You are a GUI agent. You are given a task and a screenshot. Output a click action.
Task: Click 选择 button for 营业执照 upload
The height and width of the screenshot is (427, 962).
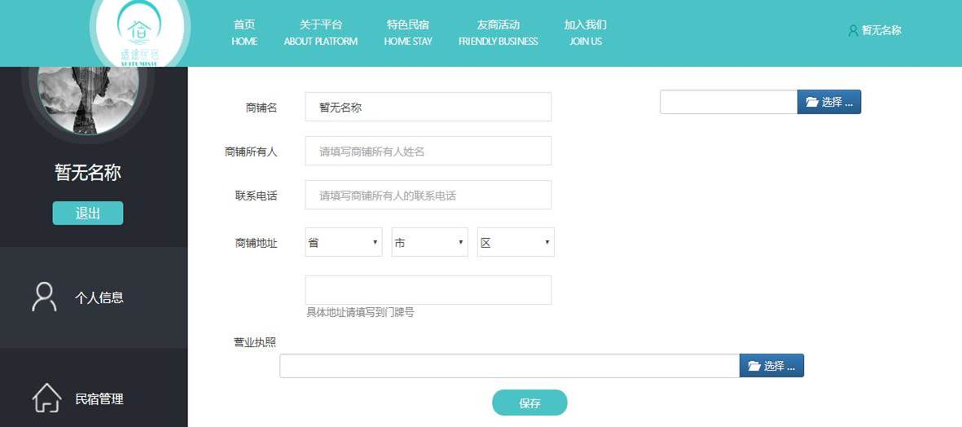[x=771, y=366]
